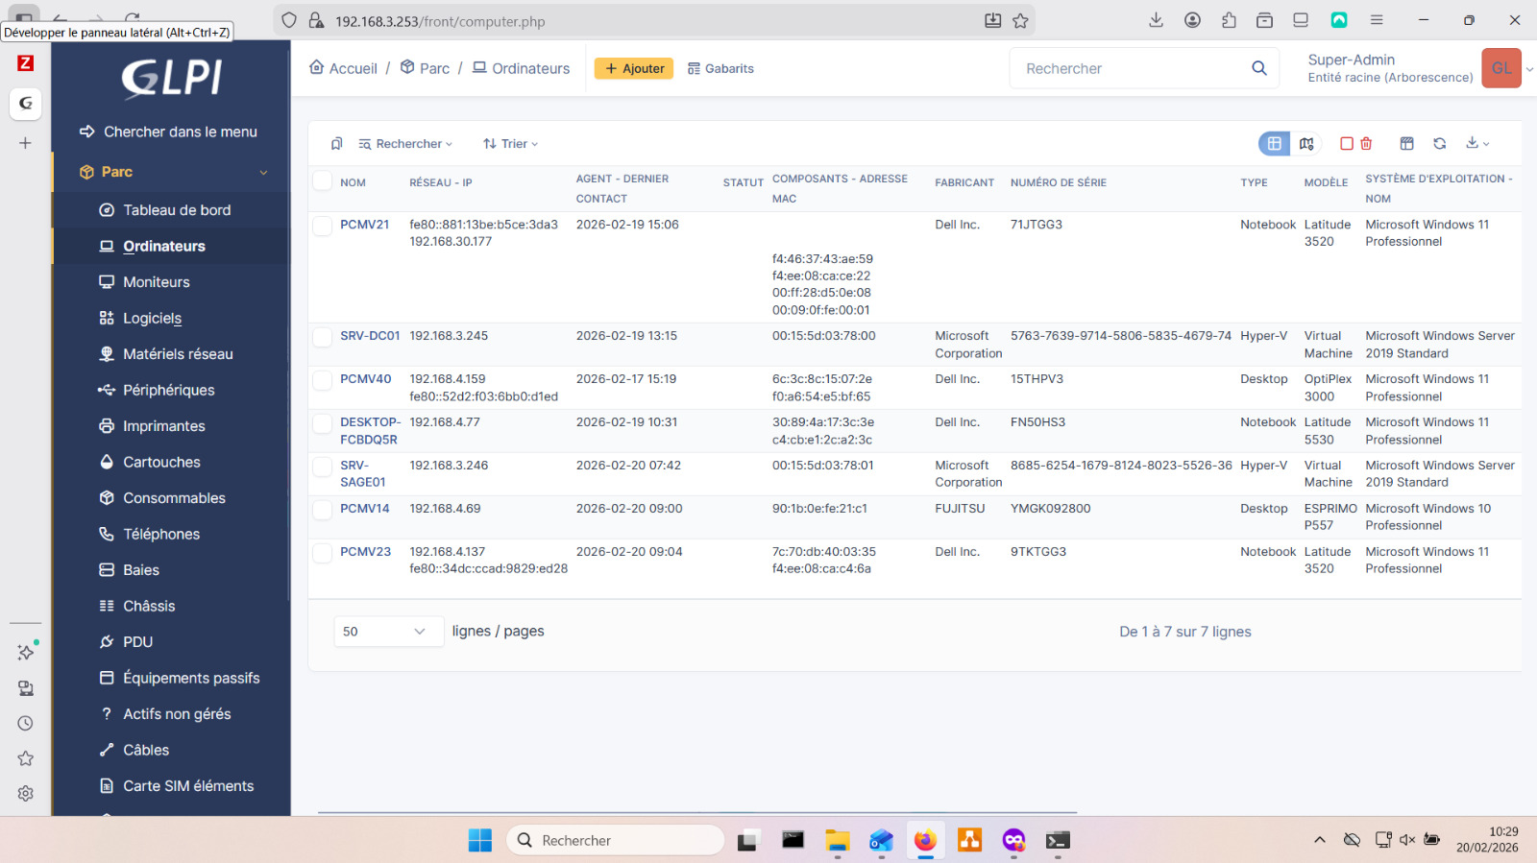Screen dimensions: 1537x863
Task: Check the SRV-DC01 row checkbox
Action: click(323, 337)
